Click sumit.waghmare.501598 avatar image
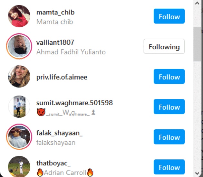Image resolution: width=203 pixels, height=177 pixels. [x=19, y=107]
